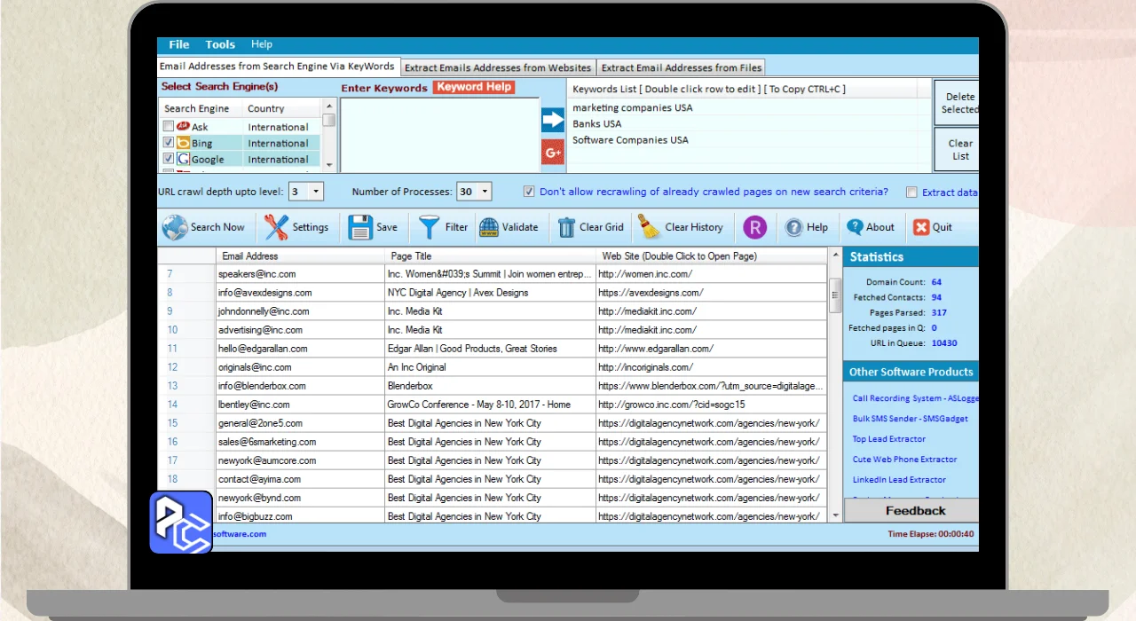The height and width of the screenshot is (621, 1136).
Task: Uncheck the Bing search engine checkbox
Action: [169, 143]
